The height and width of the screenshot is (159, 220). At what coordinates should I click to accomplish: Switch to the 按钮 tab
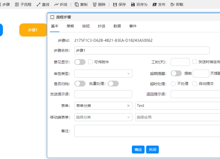tap(86, 26)
